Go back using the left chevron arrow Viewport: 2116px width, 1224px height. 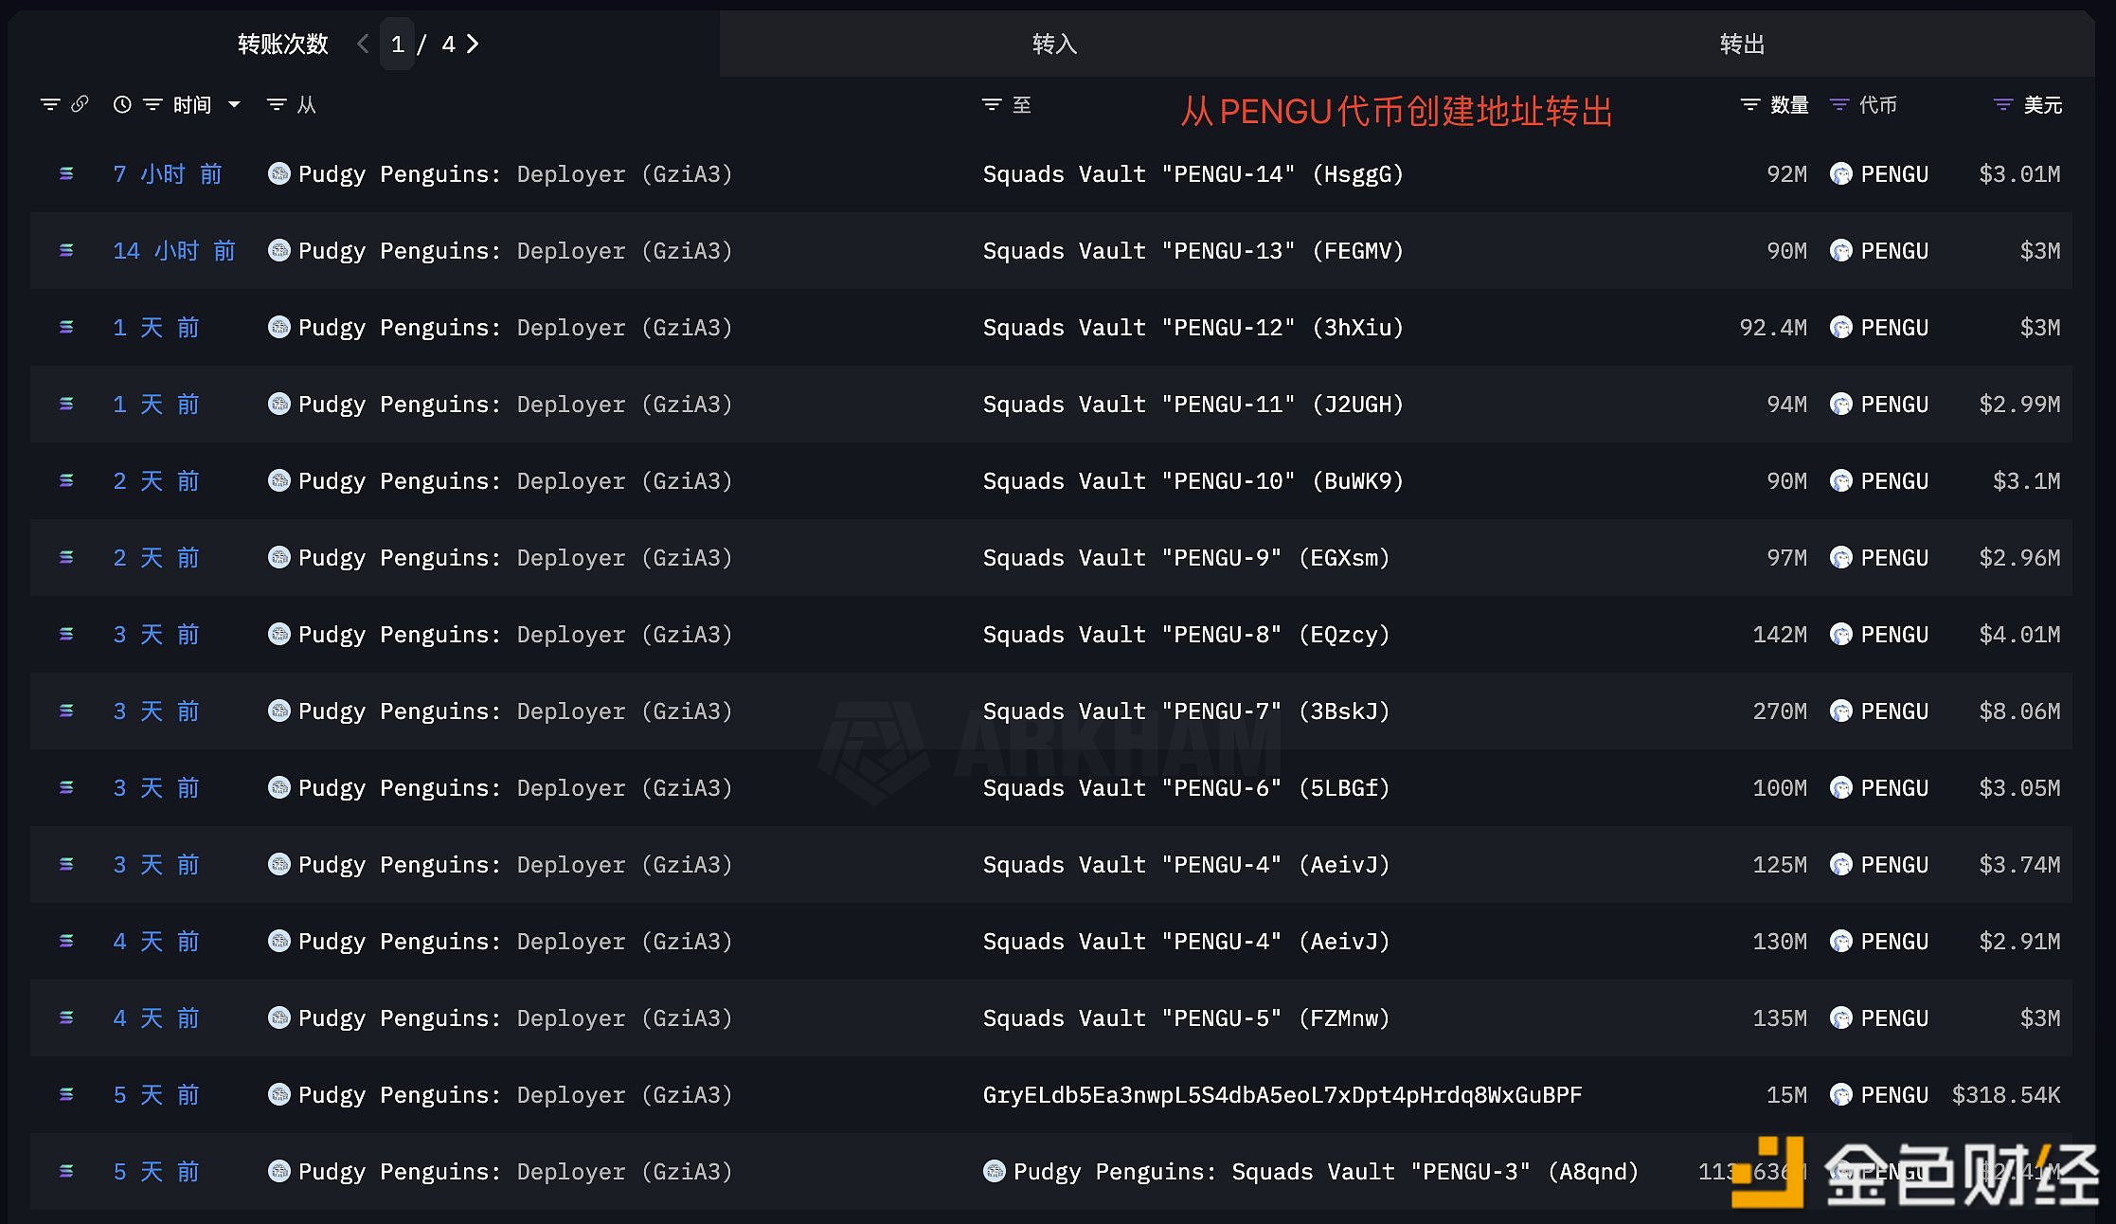pos(361,44)
